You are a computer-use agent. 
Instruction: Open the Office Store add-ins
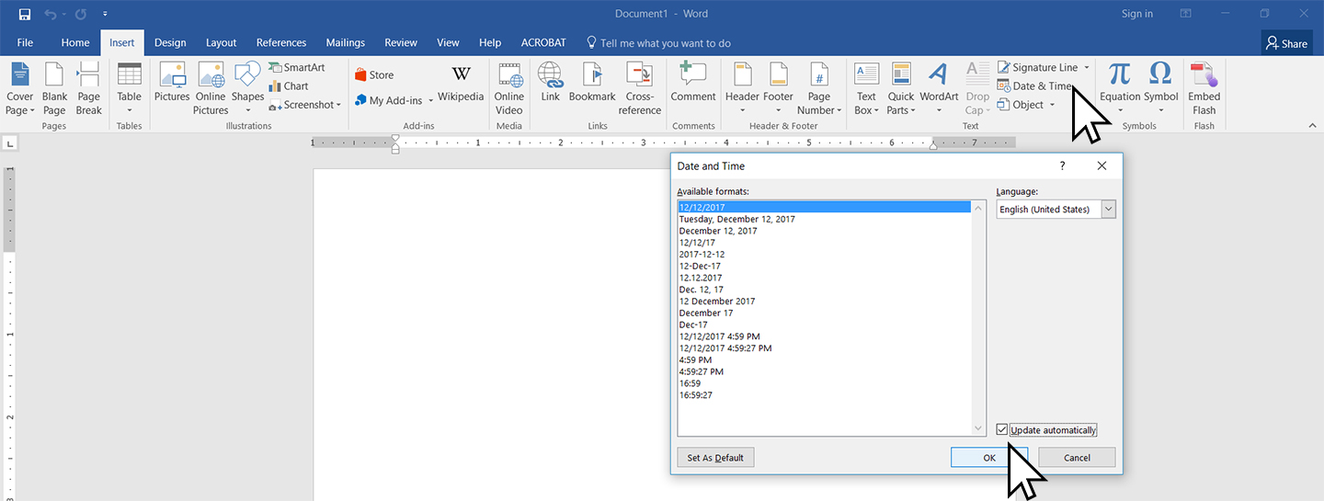click(x=374, y=75)
